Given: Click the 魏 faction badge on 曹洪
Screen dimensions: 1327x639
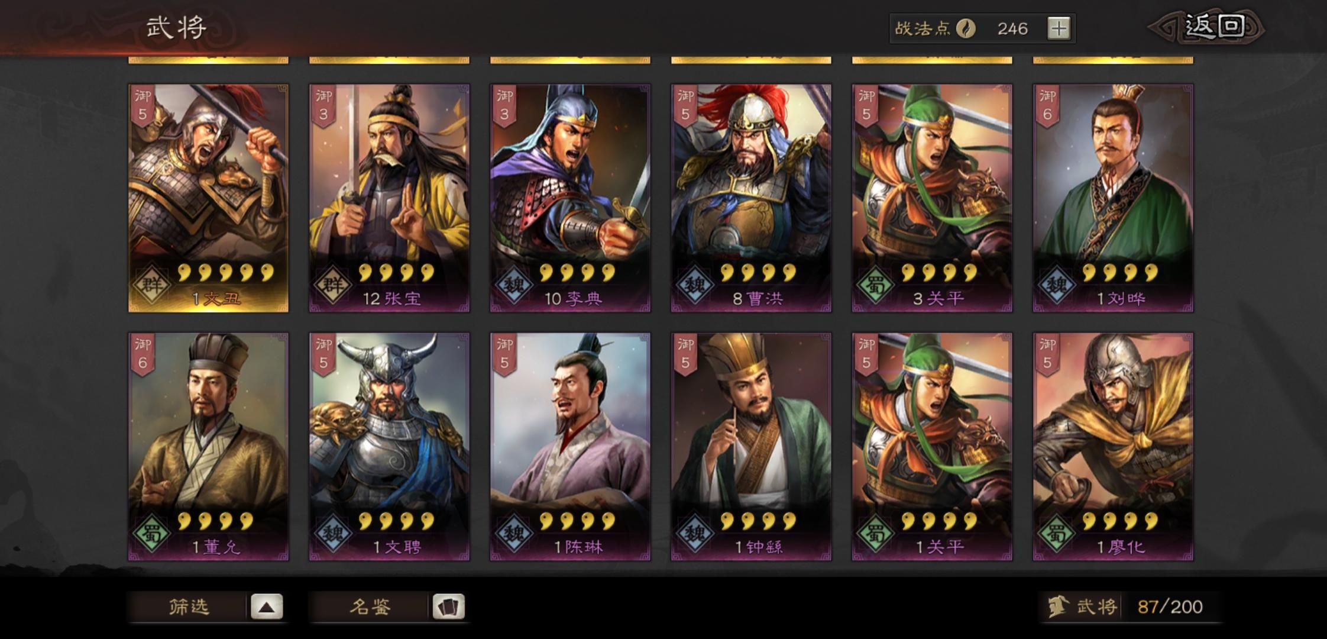Looking at the screenshot, I should tap(694, 285).
